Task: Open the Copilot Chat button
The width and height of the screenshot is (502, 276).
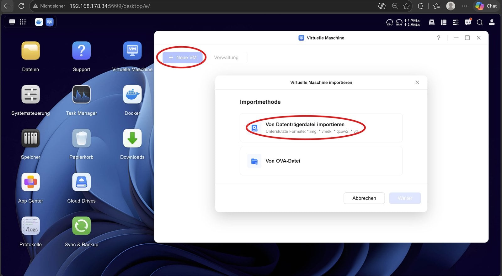Action: 486,6
